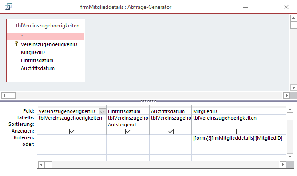Image resolution: width=297 pixels, height=176 pixels.
Task: Click the Anzeigen row label
Action: [23, 131]
